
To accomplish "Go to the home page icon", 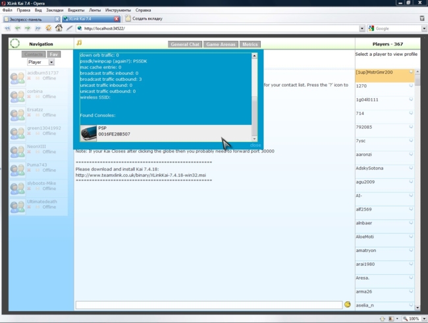I will coord(59,28).
